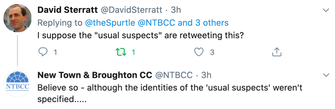Image resolution: width=335 pixels, height=109 pixels.
Task: Open the David Sterratt display name
Action: tap(68, 10)
